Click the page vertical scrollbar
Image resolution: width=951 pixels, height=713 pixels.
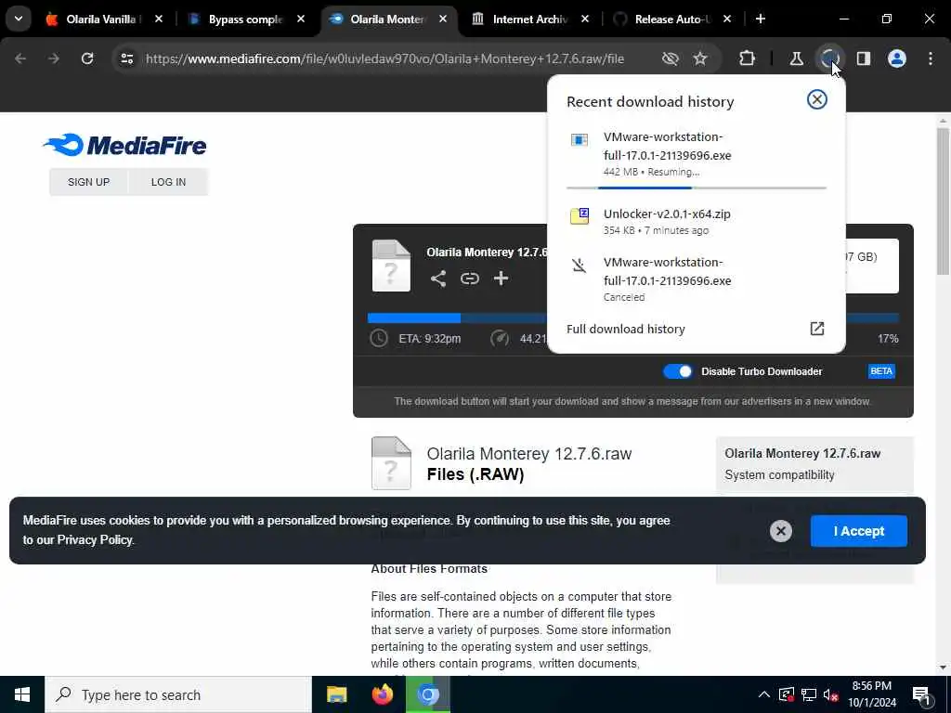tap(943, 201)
